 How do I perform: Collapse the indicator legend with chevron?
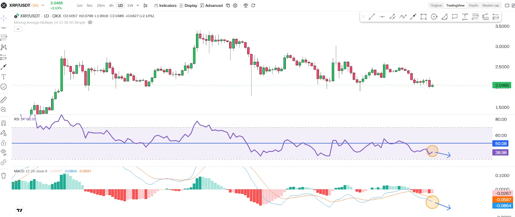point(18,29)
